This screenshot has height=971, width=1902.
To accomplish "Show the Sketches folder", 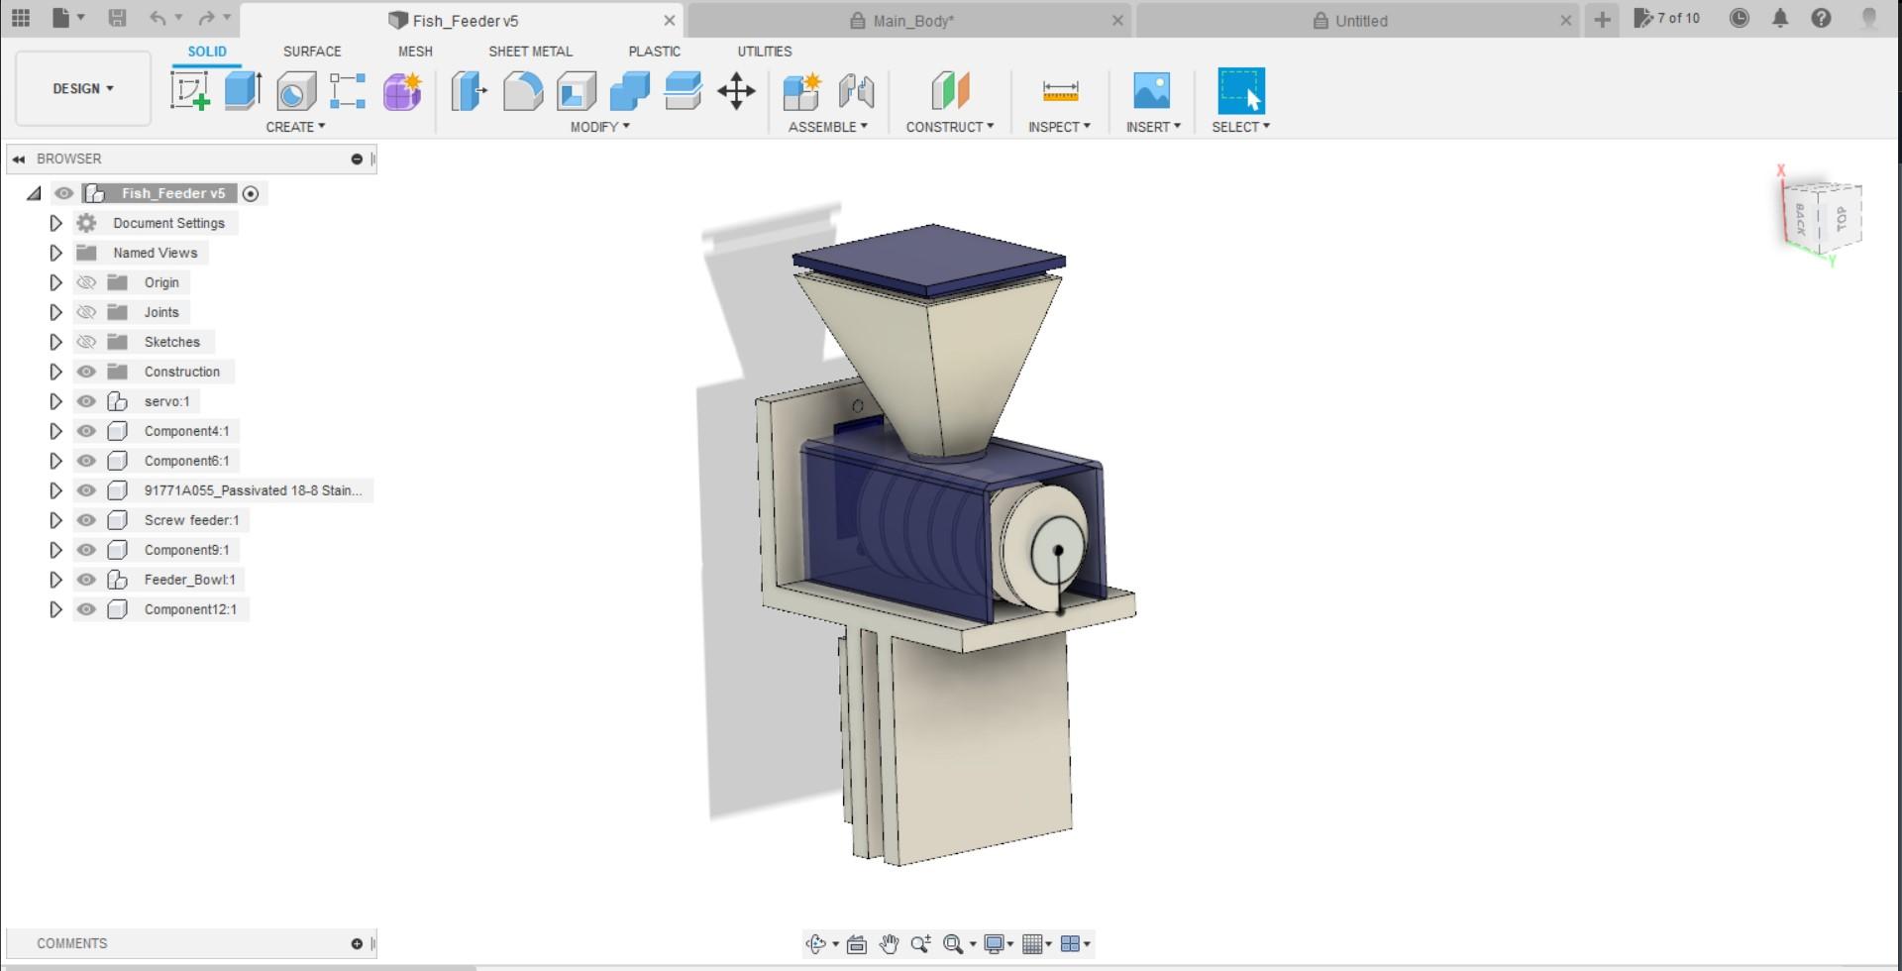I will point(86,342).
